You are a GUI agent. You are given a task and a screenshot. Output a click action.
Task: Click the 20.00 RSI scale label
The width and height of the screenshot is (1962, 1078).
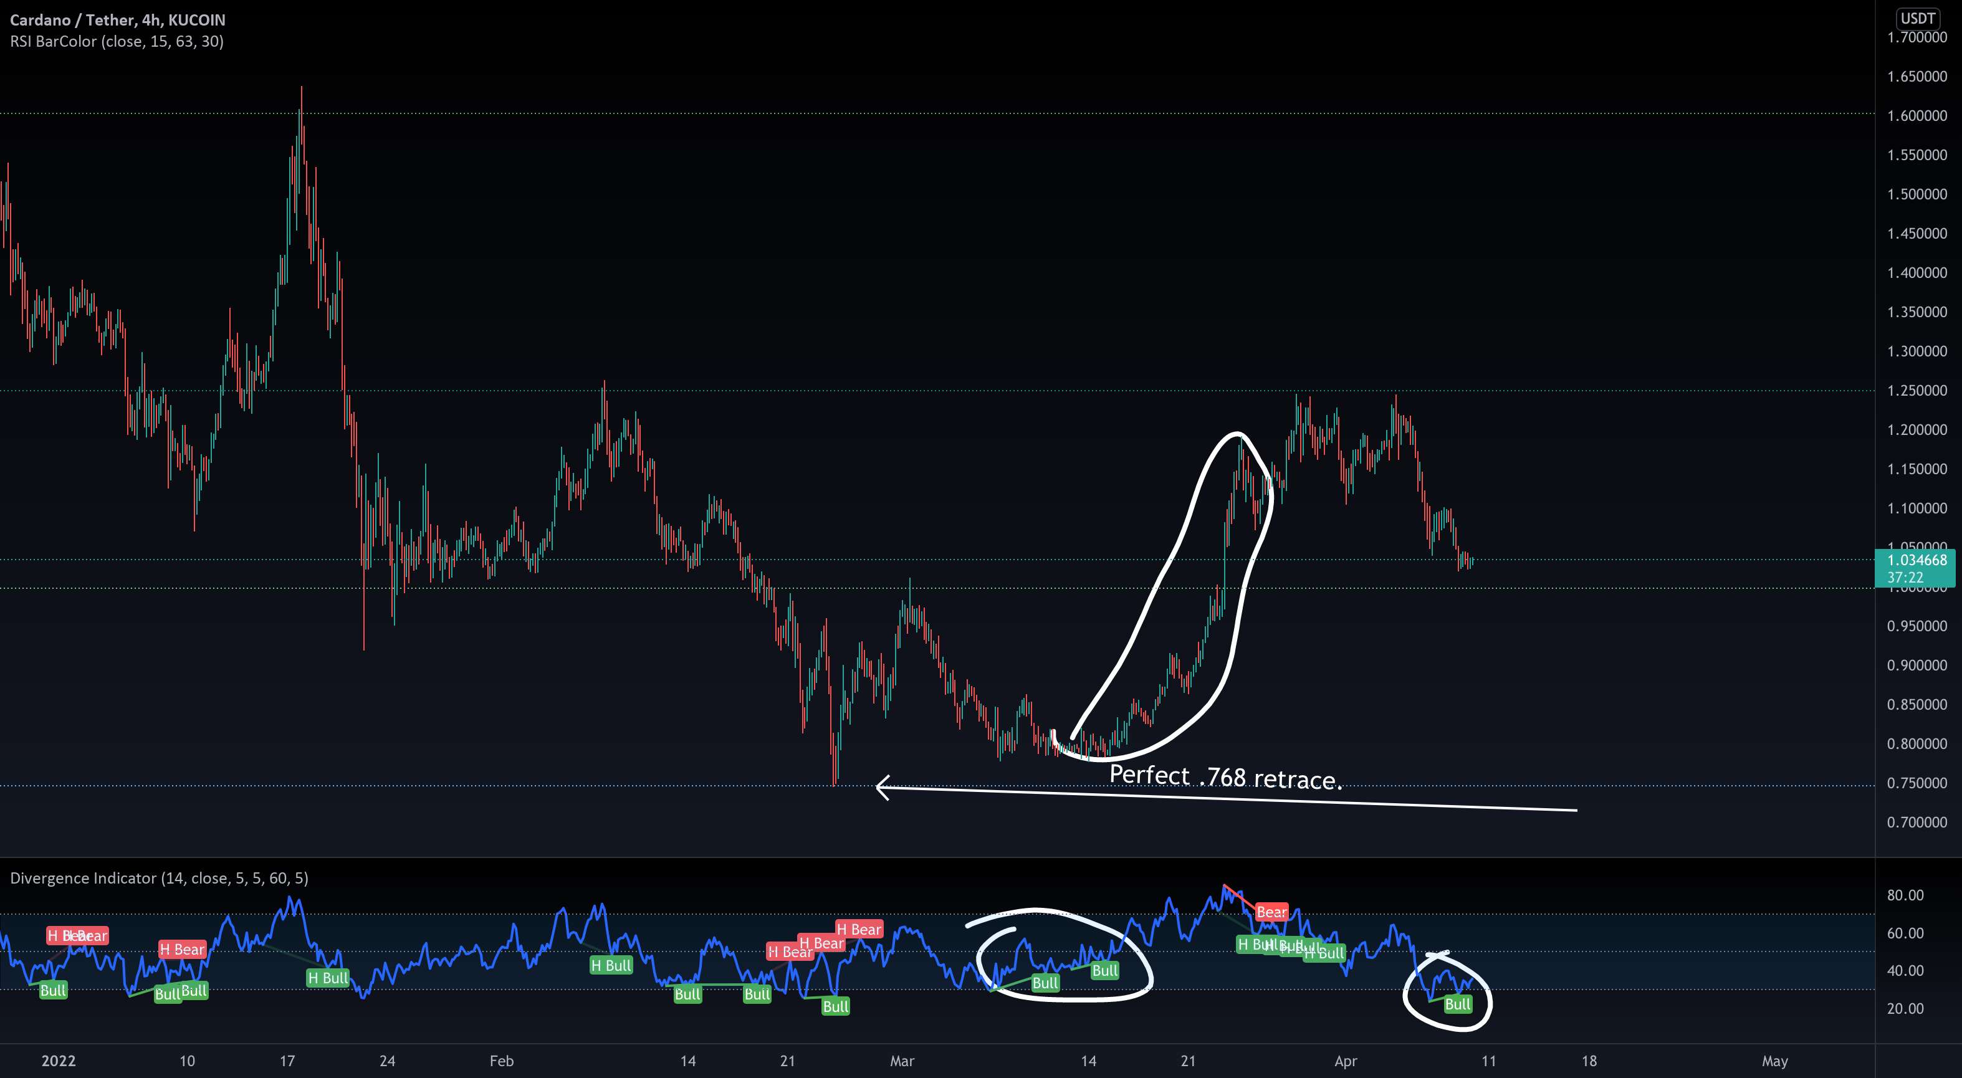point(1906,1009)
